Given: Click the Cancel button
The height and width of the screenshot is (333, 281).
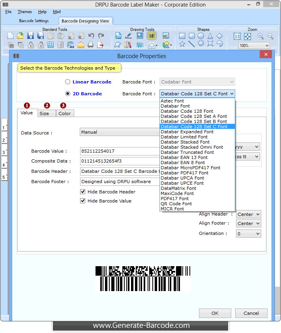Looking at the screenshot, I should coord(251,313).
